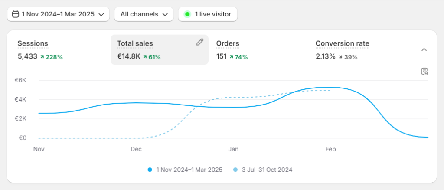Click the down arrow beside Conversion rate 39%
The height and width of the screenshot is (190, 444).
[x=340, y=57]
